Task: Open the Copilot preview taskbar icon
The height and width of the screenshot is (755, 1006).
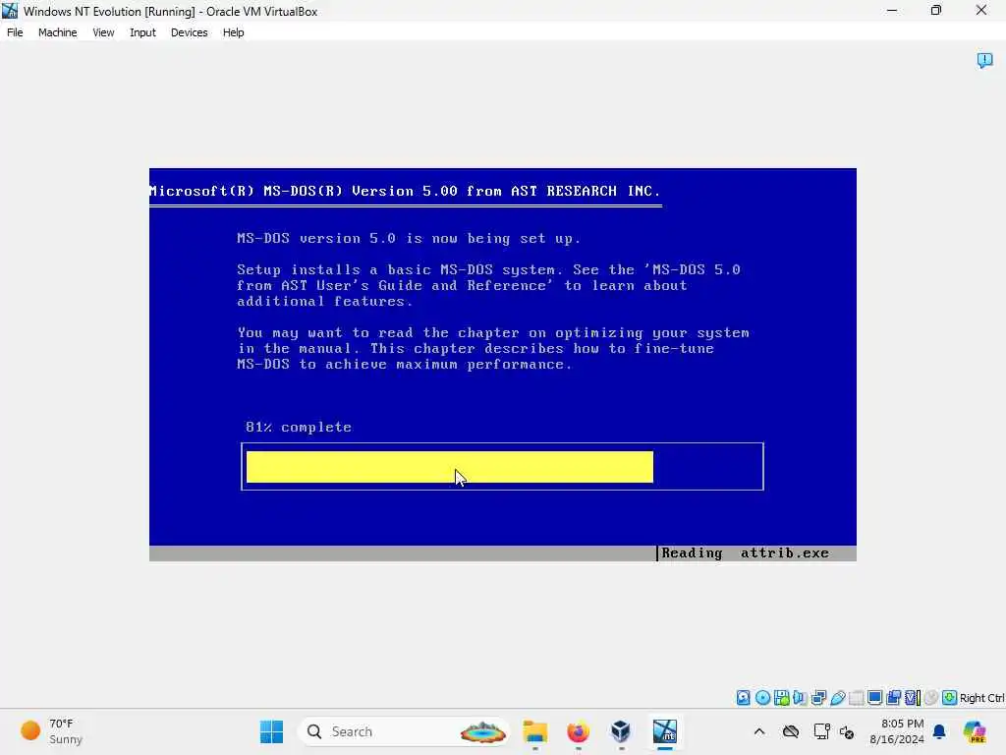Action: 975,731
